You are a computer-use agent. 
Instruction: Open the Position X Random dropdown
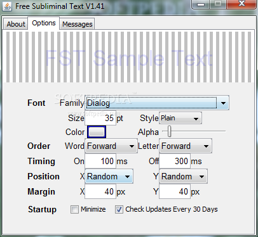click(x=109, y=176)
